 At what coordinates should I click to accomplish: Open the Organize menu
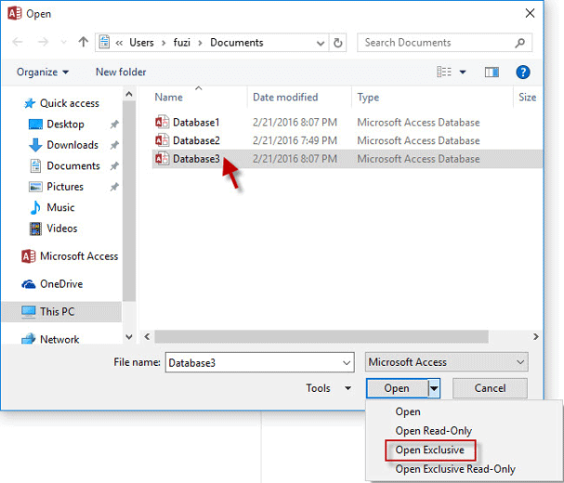43,72
